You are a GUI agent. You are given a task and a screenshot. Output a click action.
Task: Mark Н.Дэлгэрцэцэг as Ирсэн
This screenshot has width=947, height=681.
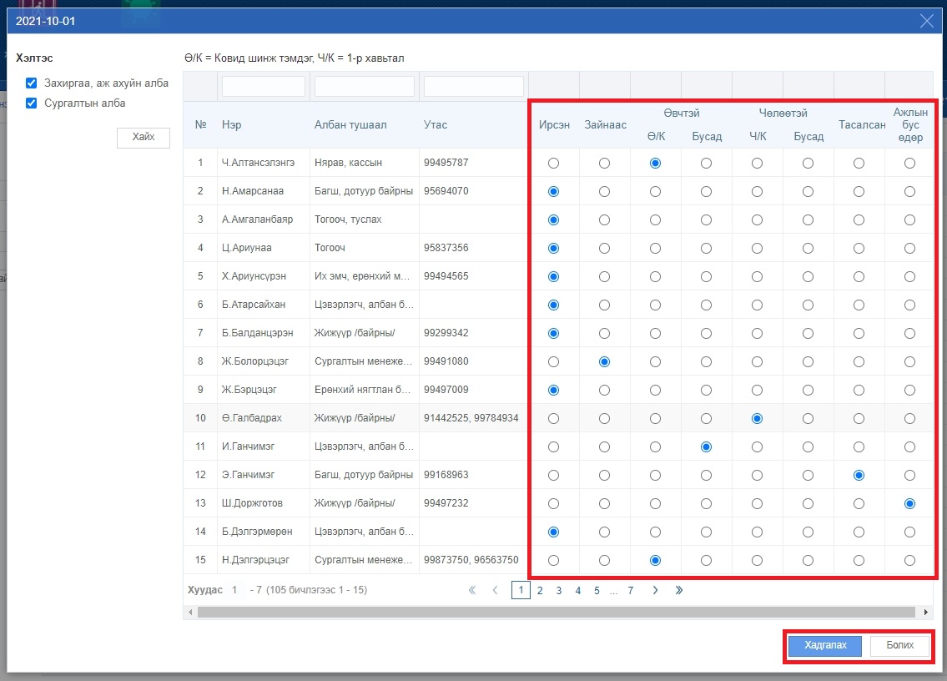click(x=553, y=561)
